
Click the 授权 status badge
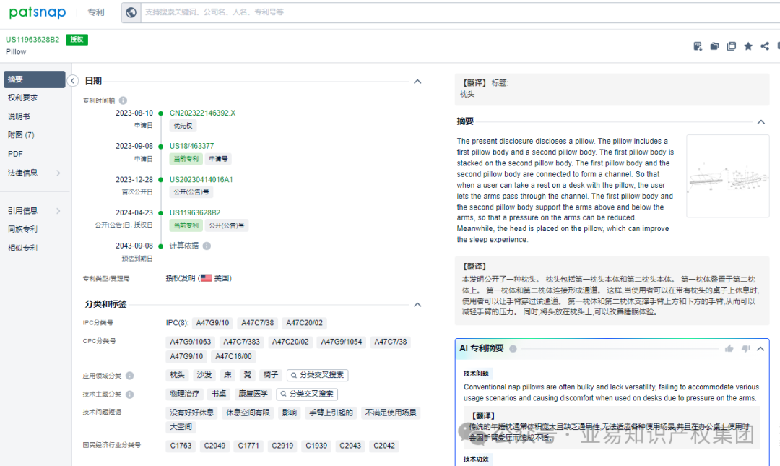[x=77, y=40]
